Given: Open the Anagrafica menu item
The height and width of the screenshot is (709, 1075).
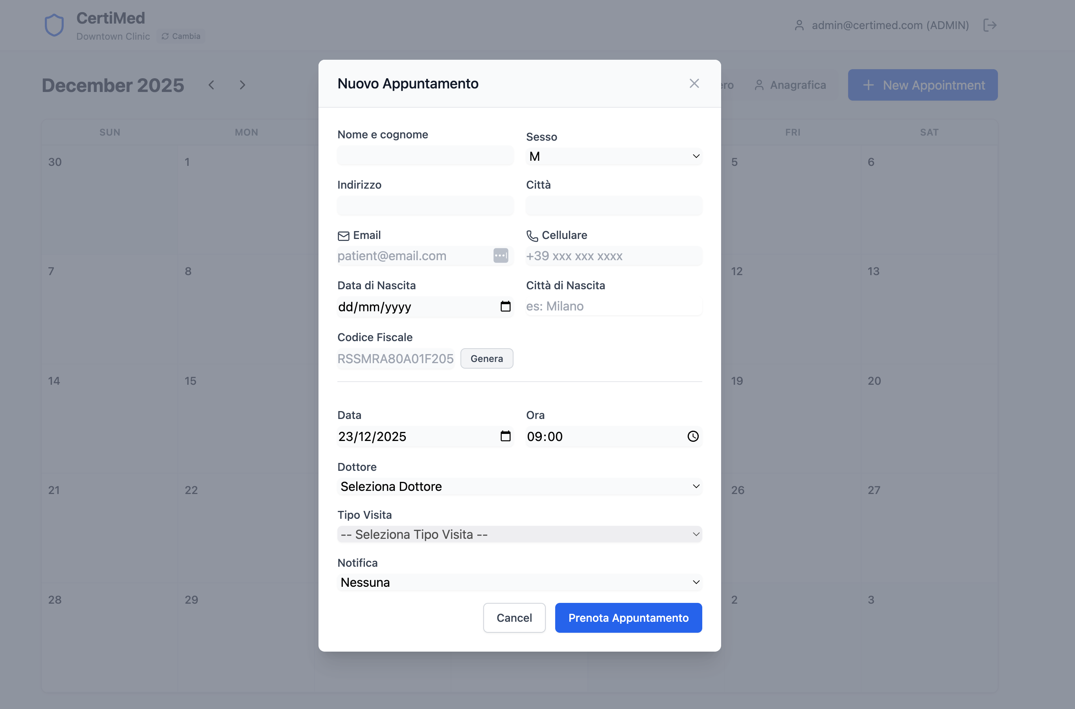Looking at the screenshot, I should click(790, 85).
